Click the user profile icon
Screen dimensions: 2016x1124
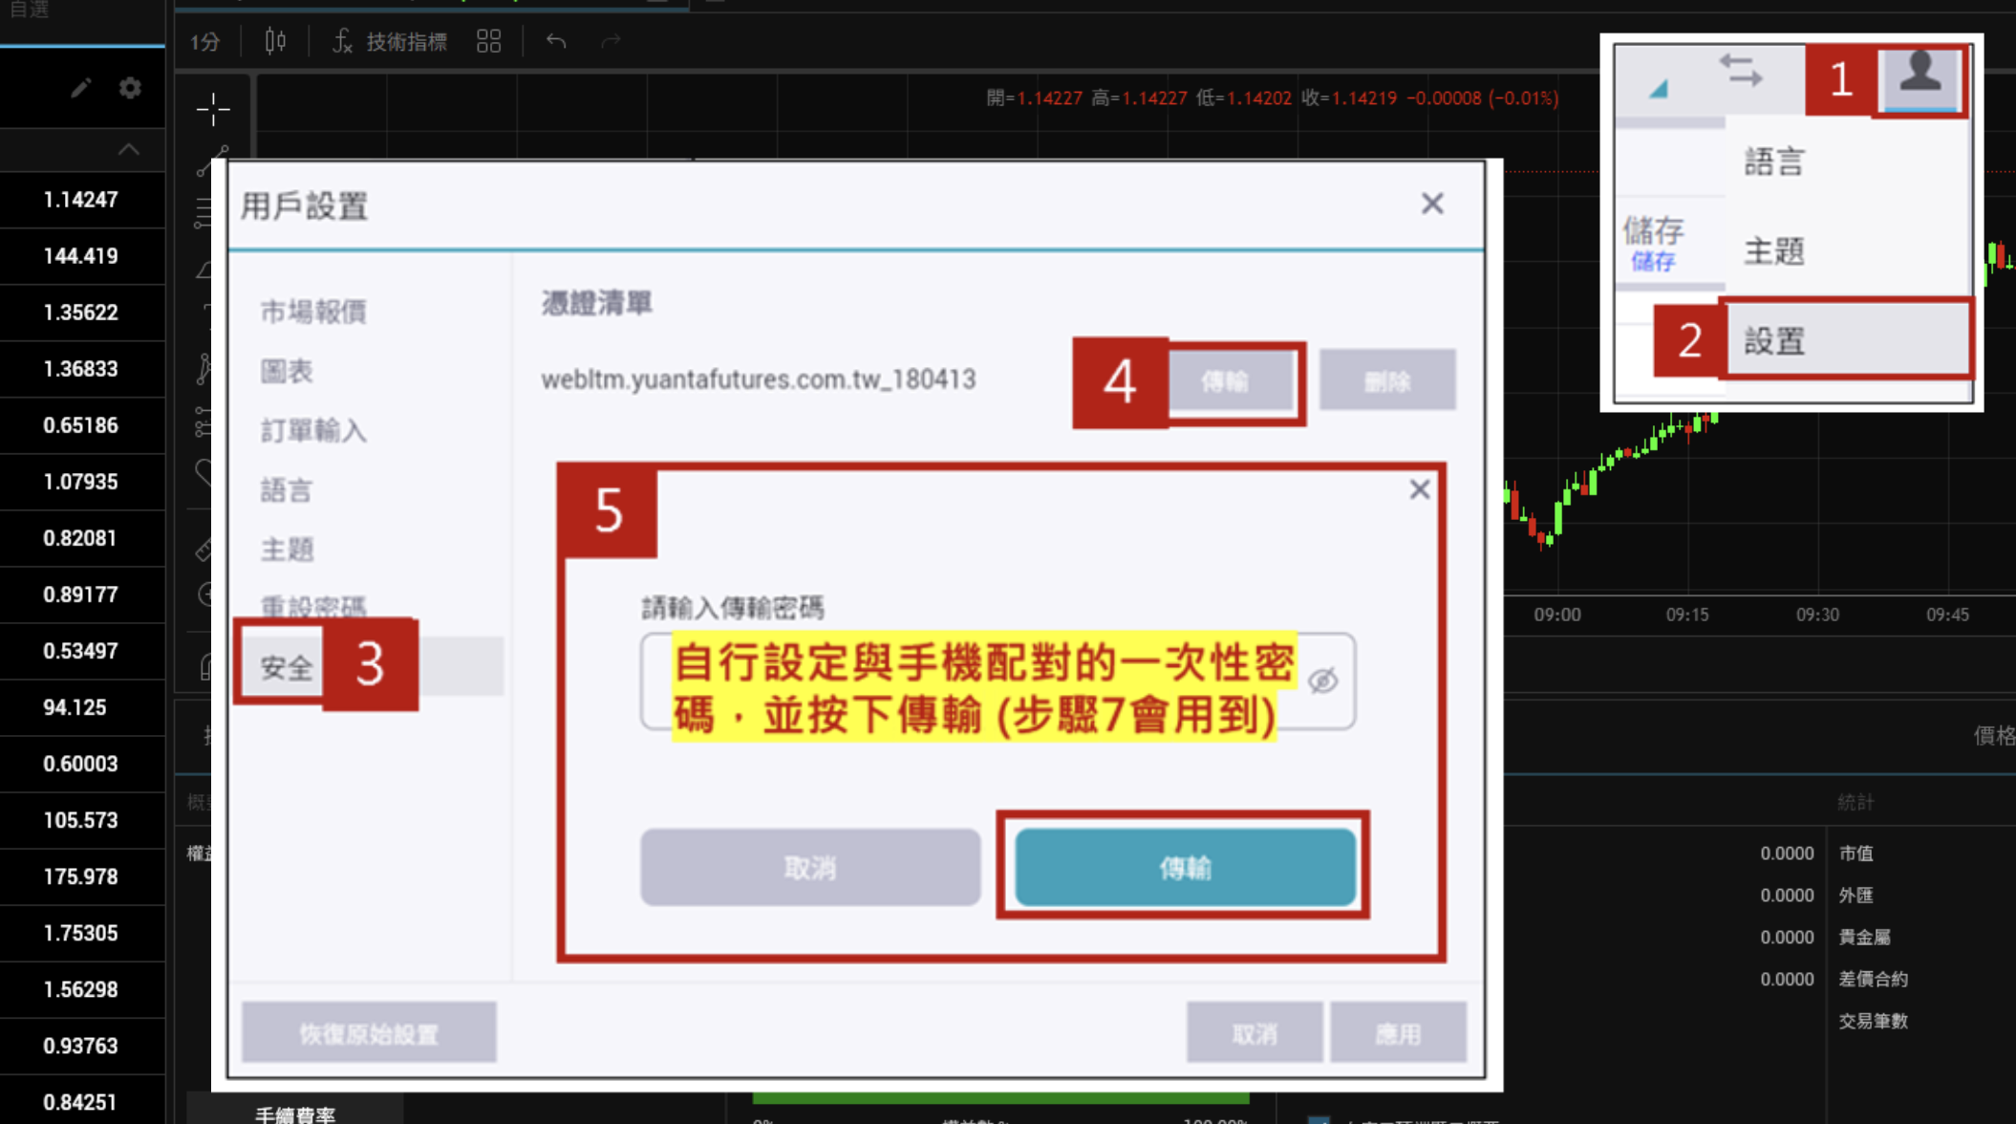[x=1919, y=75]
